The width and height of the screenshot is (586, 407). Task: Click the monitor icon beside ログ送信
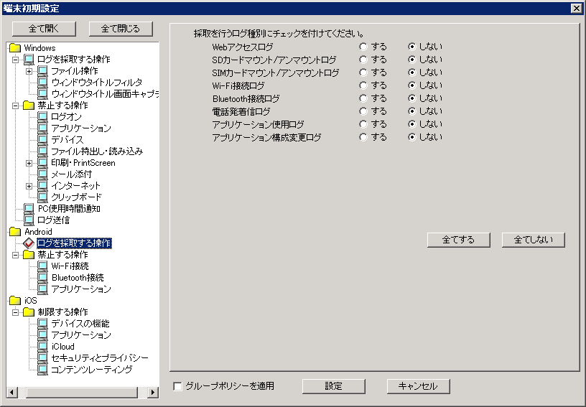(29, 220)
